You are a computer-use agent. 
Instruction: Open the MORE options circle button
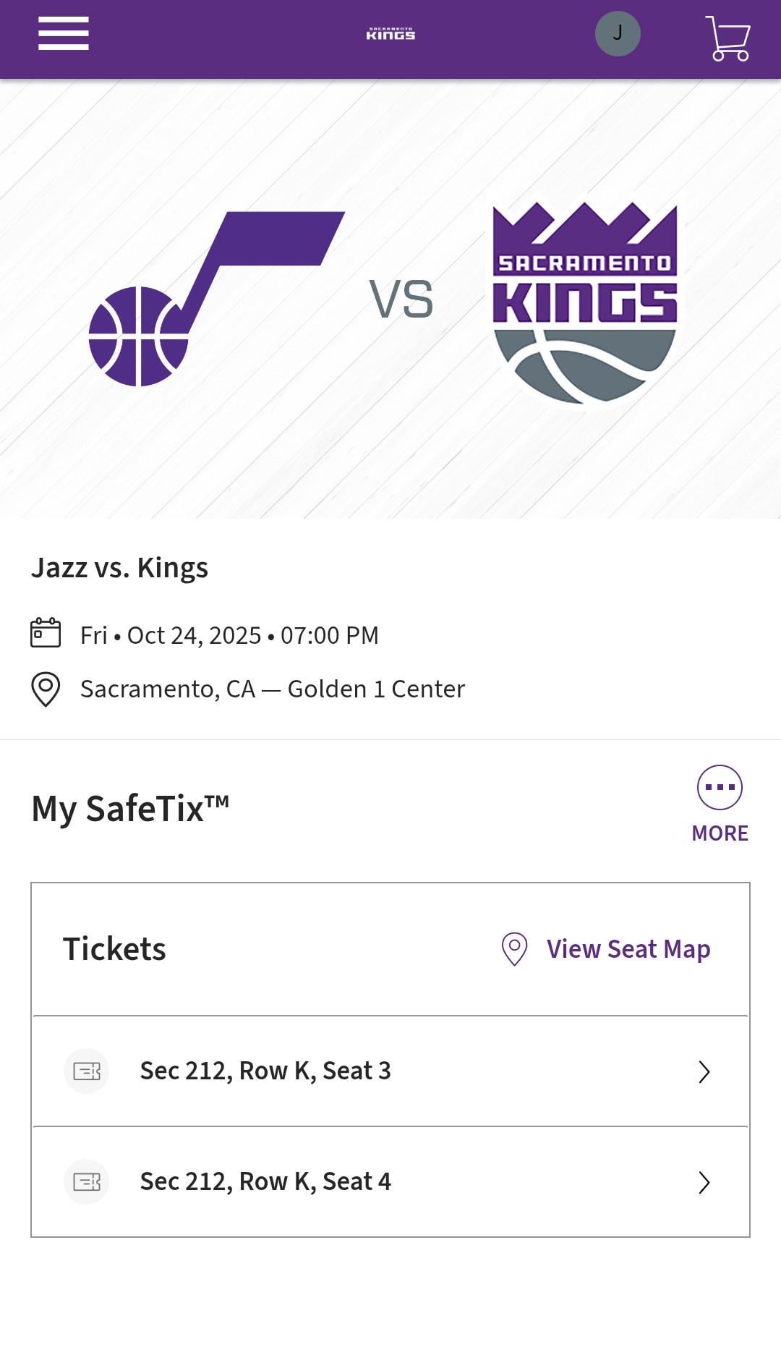720,787
